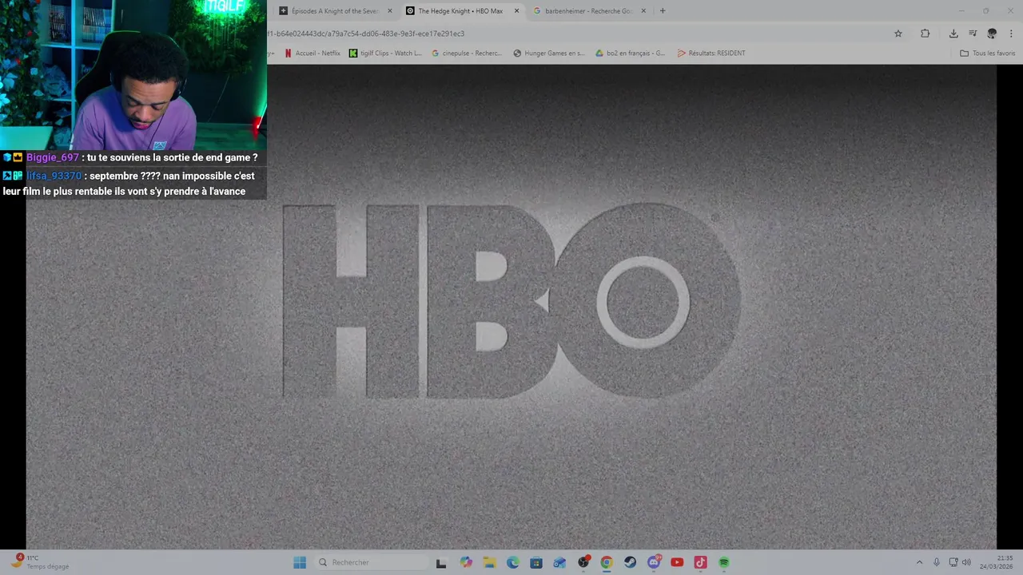1023x575 pixels.
Task: Open Spotify from the taskbar
Action: click(x=724, y=562)
